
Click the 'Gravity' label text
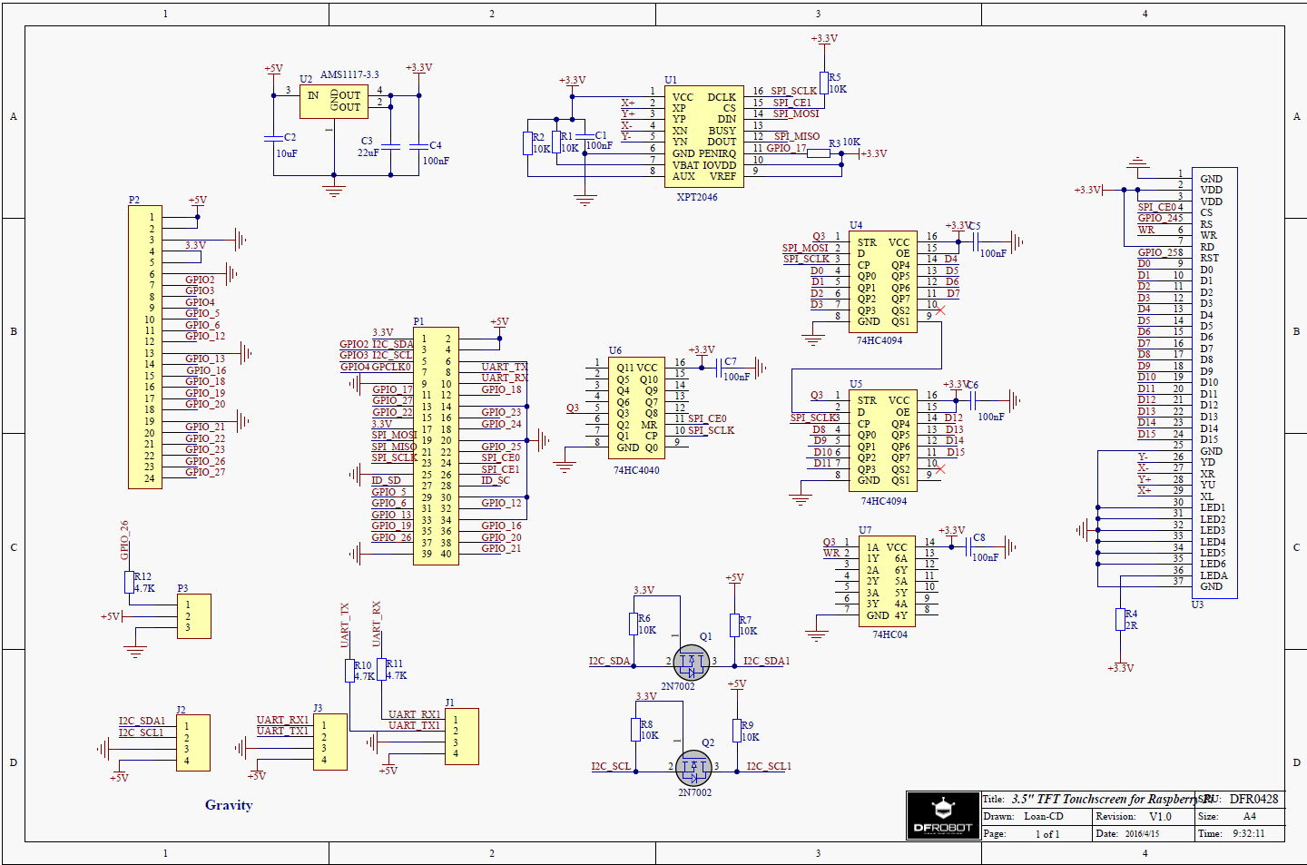[229, 805]
